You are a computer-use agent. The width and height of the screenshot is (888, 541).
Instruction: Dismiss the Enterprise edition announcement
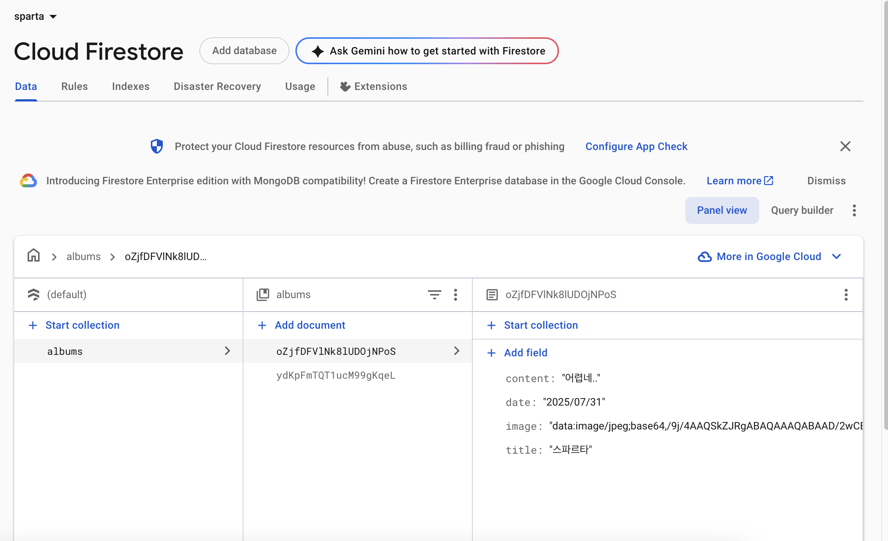[x=826, y=181]
